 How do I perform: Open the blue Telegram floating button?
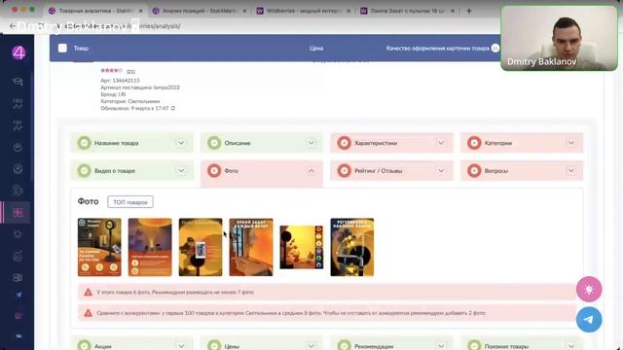pyautogui.click(x=589, y=320)
